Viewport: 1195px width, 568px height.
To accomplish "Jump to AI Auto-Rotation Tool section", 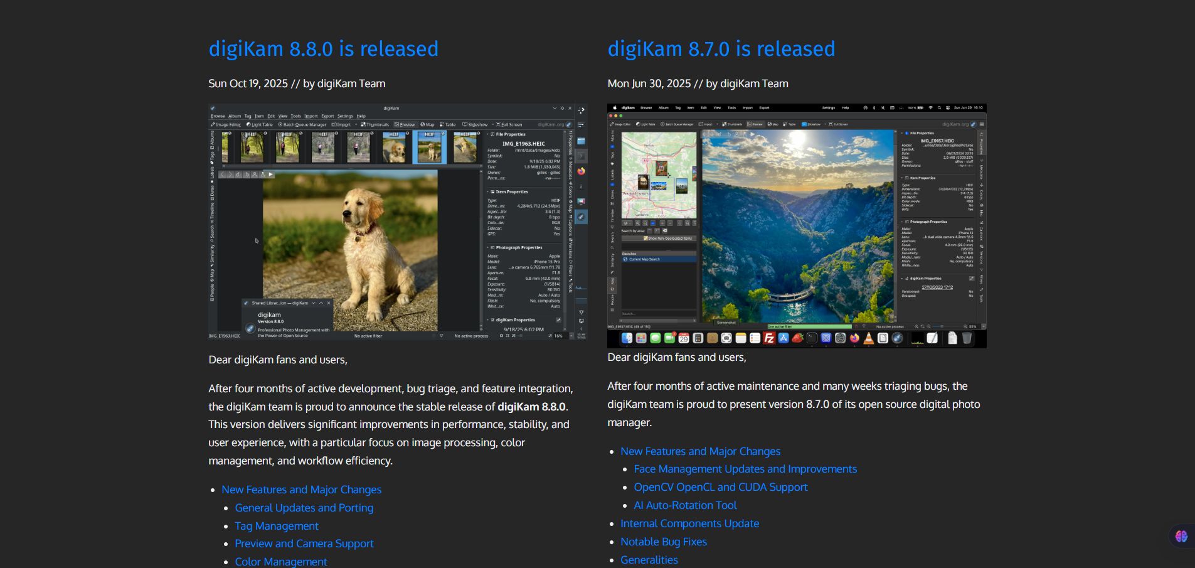I will click(685, 505).
